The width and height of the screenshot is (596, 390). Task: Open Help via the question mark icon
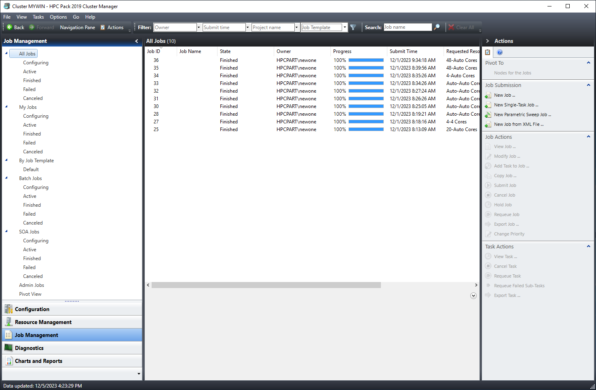tap(501, 52)
